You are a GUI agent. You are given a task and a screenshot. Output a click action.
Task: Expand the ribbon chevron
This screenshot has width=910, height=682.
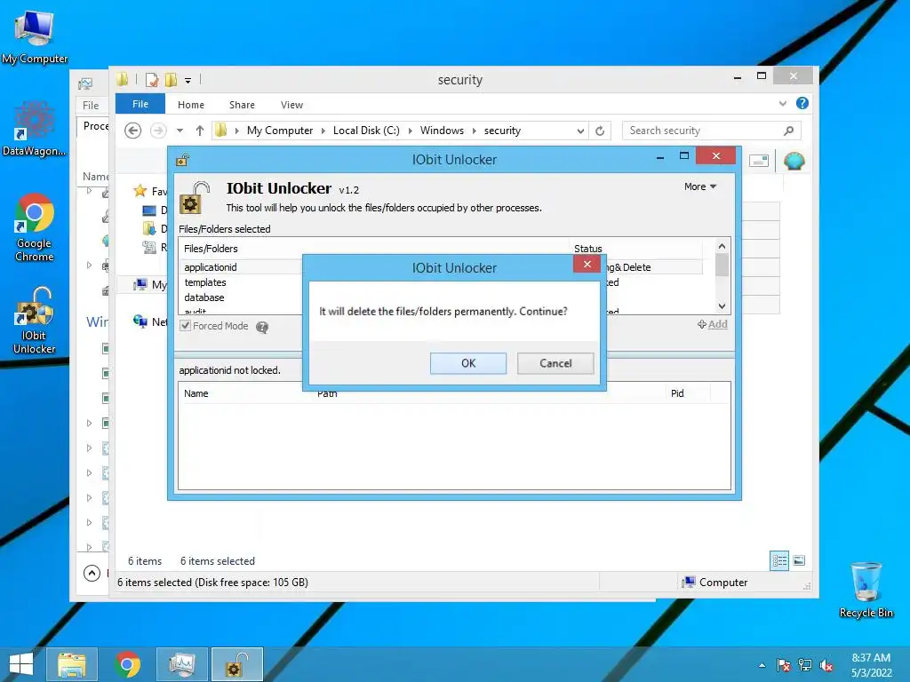click(x=783, y=103)
